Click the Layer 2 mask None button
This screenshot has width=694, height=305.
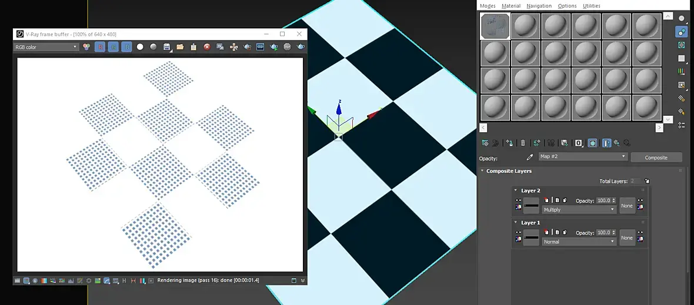point(627,206)
